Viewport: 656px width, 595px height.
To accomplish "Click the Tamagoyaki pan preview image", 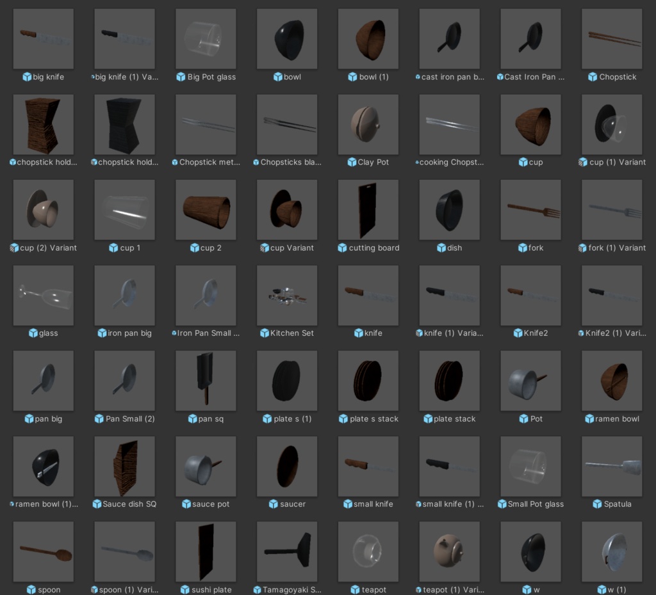I will pos(287,551).
